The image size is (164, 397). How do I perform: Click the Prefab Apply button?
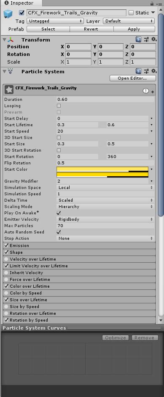(134, 29)
